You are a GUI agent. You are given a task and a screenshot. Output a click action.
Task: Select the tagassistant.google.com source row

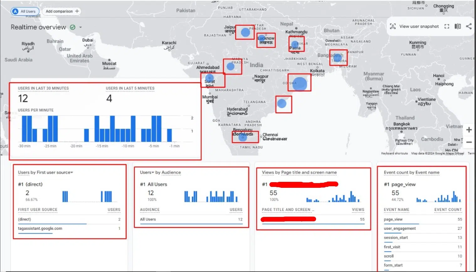point(40,228)
